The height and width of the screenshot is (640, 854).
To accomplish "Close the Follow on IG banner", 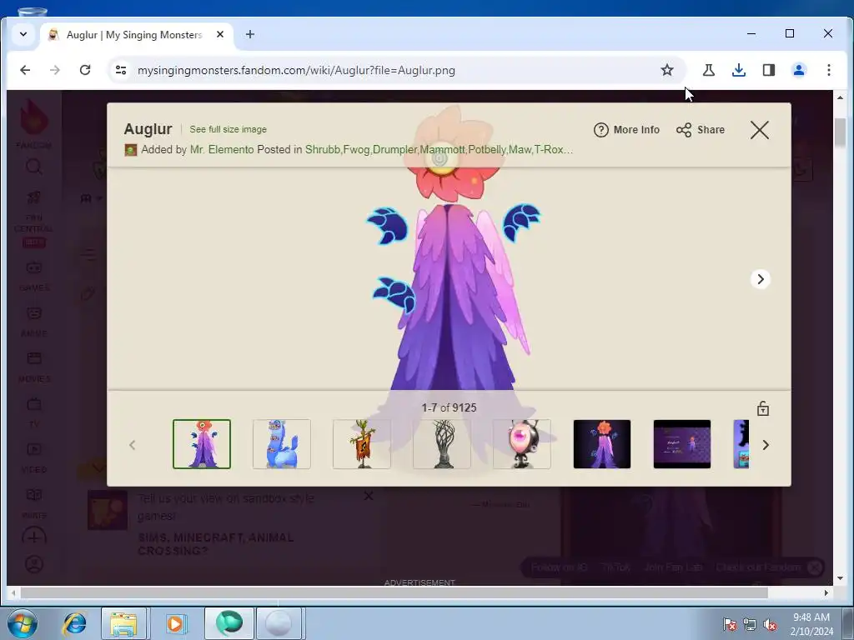I will coord(814,567).
